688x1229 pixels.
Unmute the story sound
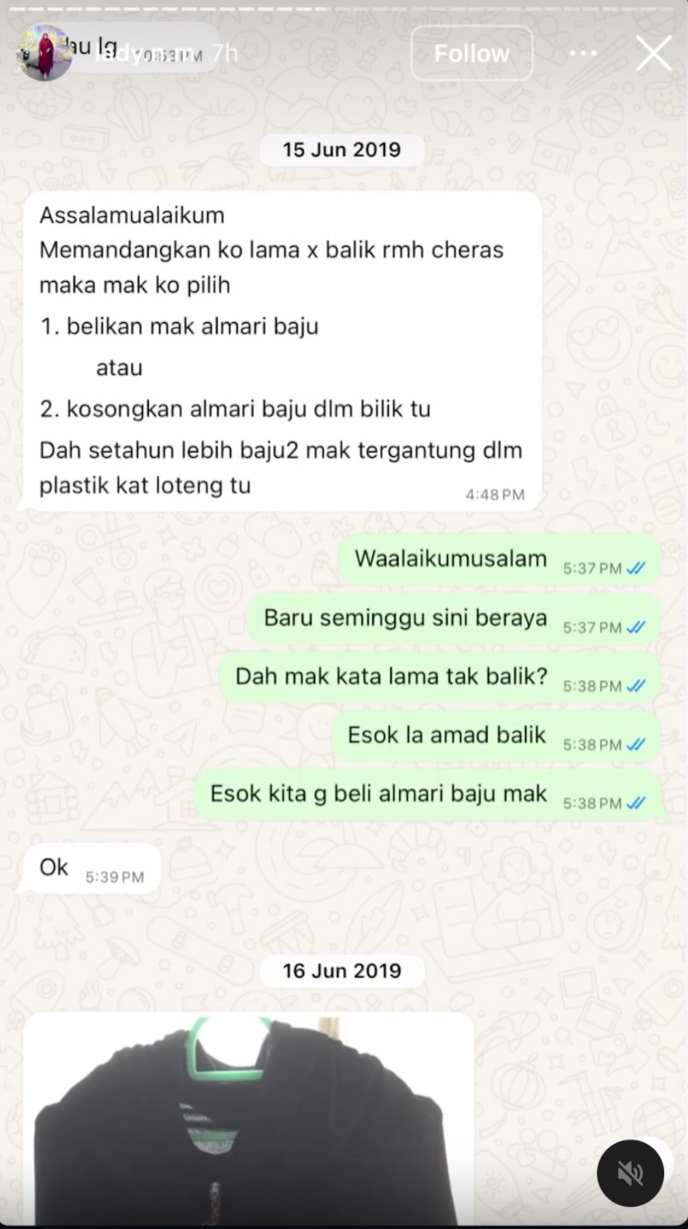pyautogui.click(x=630, y=1174)
